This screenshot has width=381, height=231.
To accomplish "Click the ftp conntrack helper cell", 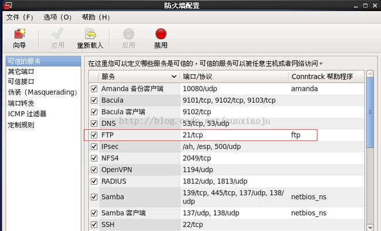I will [x=295, y=135].
